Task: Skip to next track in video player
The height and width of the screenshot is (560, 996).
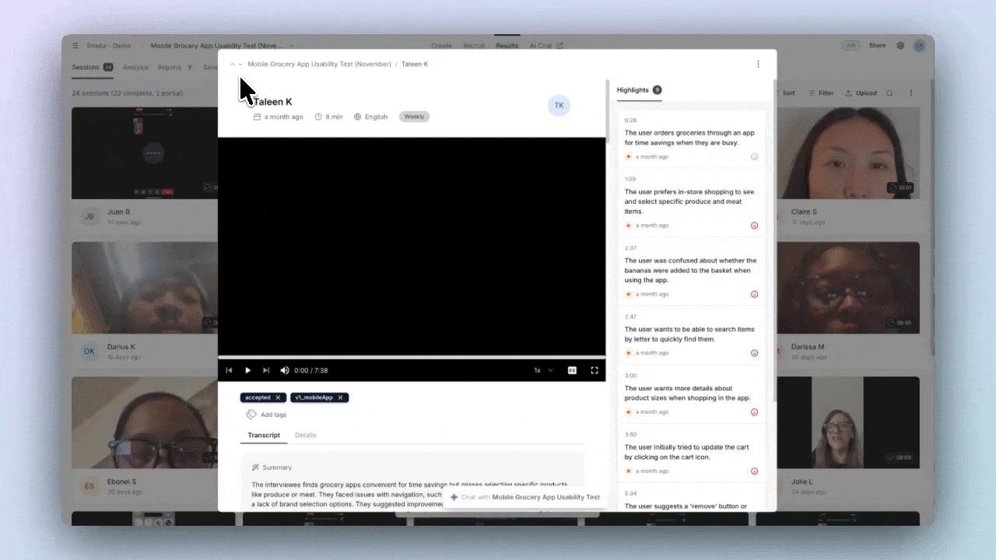Action: [266, 370]
